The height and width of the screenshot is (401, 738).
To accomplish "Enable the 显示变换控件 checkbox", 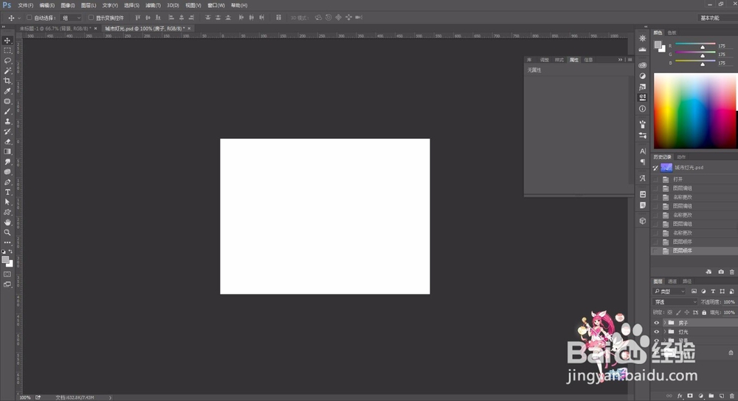I will pos(91,18).
